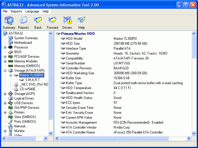198x148 pixels.
Task: Click the details panel vertical scrollbar thumb
Action: [194, 47]
